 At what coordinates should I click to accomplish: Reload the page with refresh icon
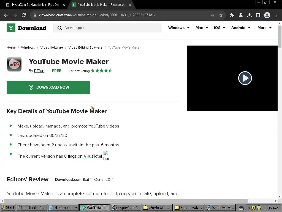[24, 15]
